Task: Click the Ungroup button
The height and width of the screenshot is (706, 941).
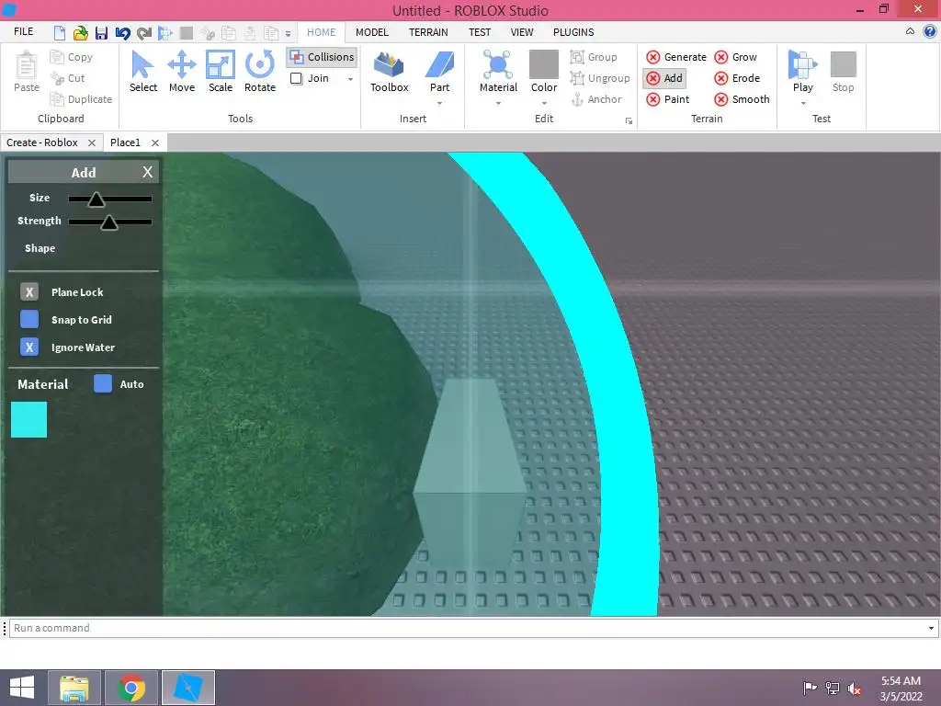Action: (x=600, y=78)
